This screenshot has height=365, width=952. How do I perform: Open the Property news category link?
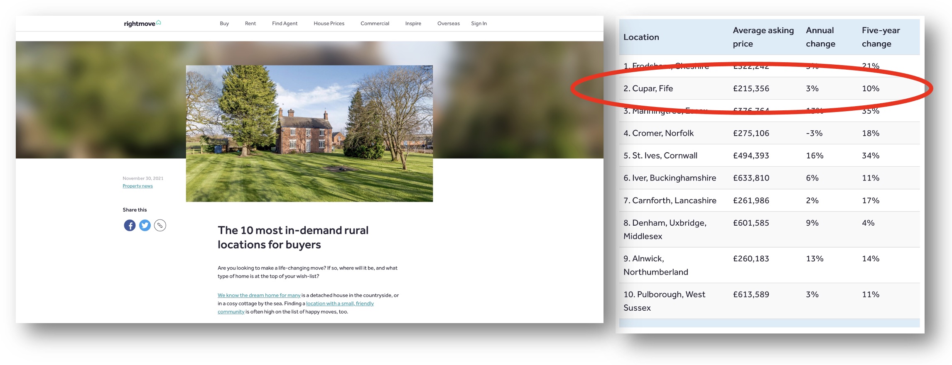(x=137, y=186)
